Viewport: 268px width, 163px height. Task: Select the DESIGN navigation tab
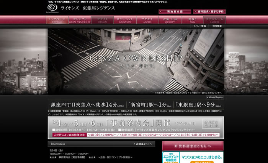point(102,20)
